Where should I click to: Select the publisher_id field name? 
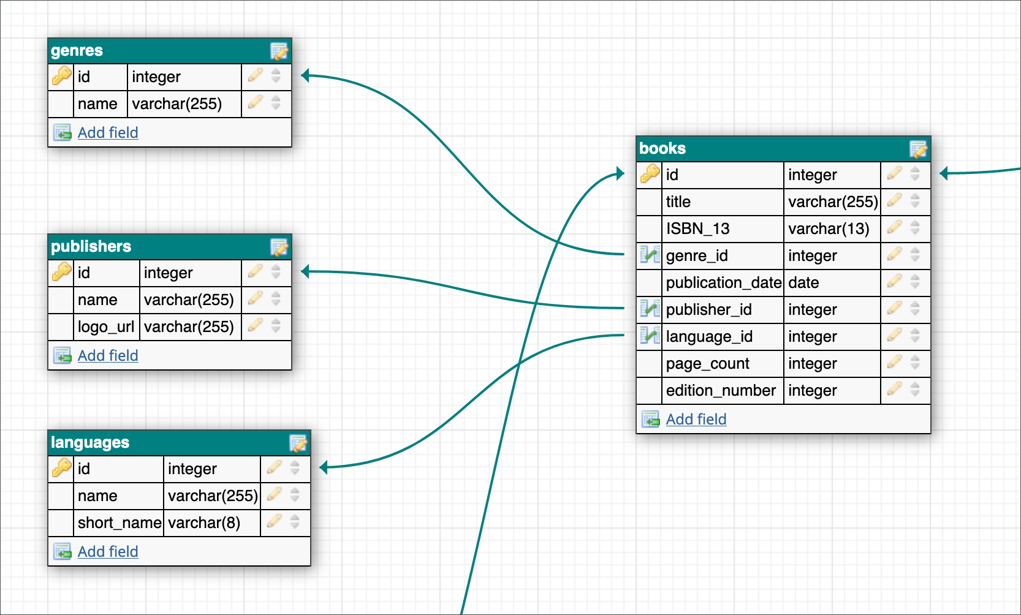click(709, 309)
